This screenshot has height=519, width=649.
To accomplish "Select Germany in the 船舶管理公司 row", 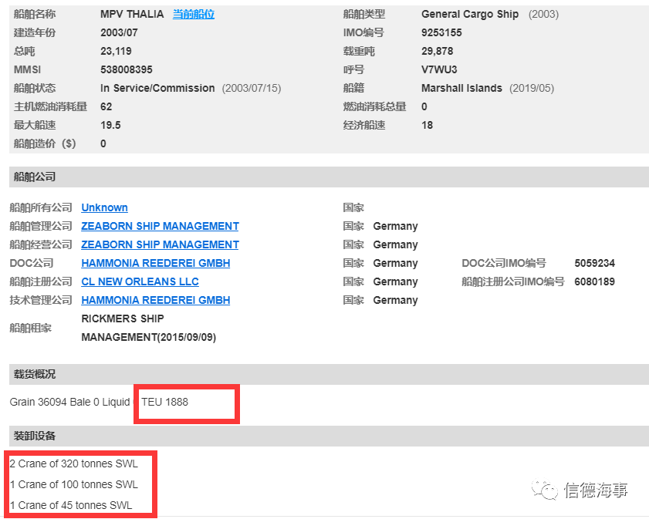I will [395, 226].
